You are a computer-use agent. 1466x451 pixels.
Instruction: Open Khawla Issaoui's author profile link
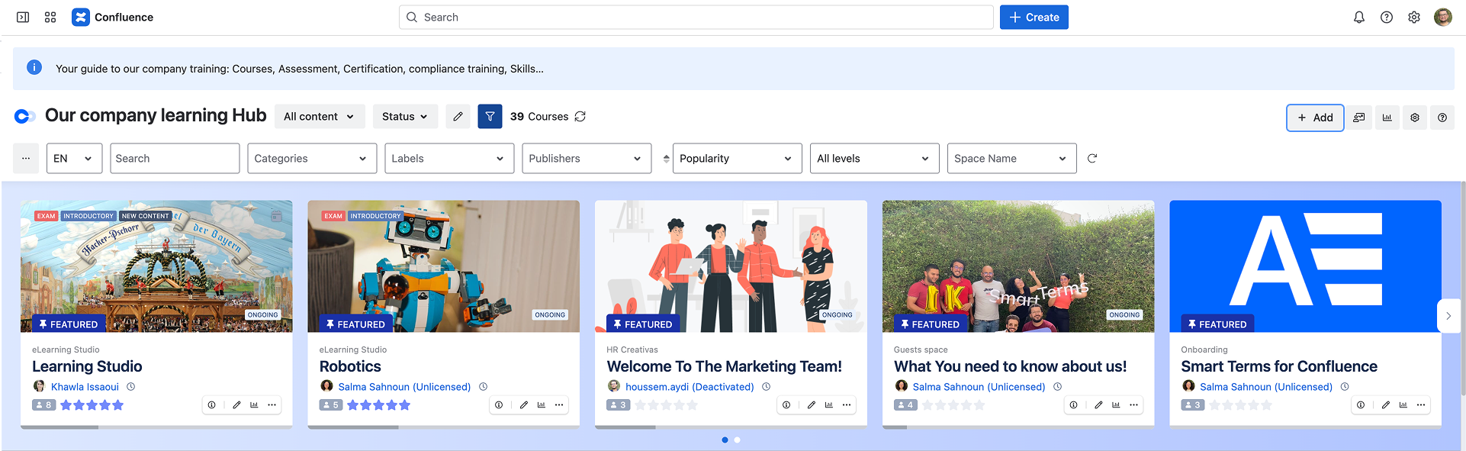coord(85,387)
